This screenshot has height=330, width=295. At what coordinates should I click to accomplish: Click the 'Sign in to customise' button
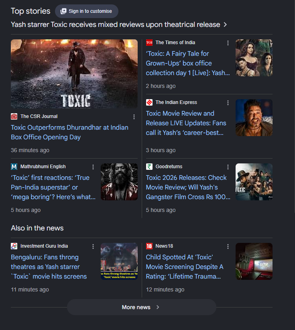point(86,11)
